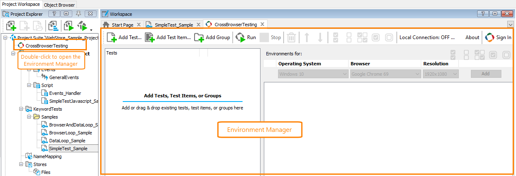Image resolution: width=516 pixels, height=176 pixels.
Task: Click the Stop button in toolbar
Action: (x=271, y=37)
